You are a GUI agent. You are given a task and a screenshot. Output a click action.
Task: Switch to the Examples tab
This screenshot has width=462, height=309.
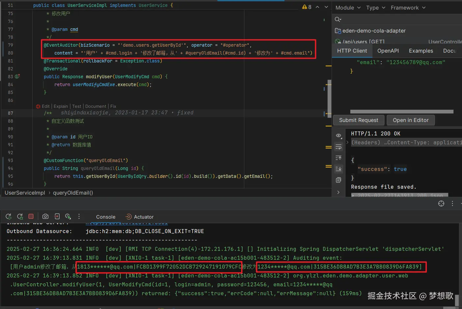(x=421, y=51)
